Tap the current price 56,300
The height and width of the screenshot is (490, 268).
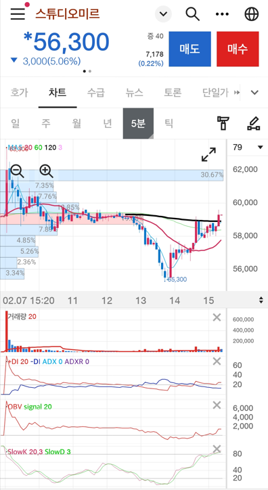pyautogui.click(x=66, y=42)
